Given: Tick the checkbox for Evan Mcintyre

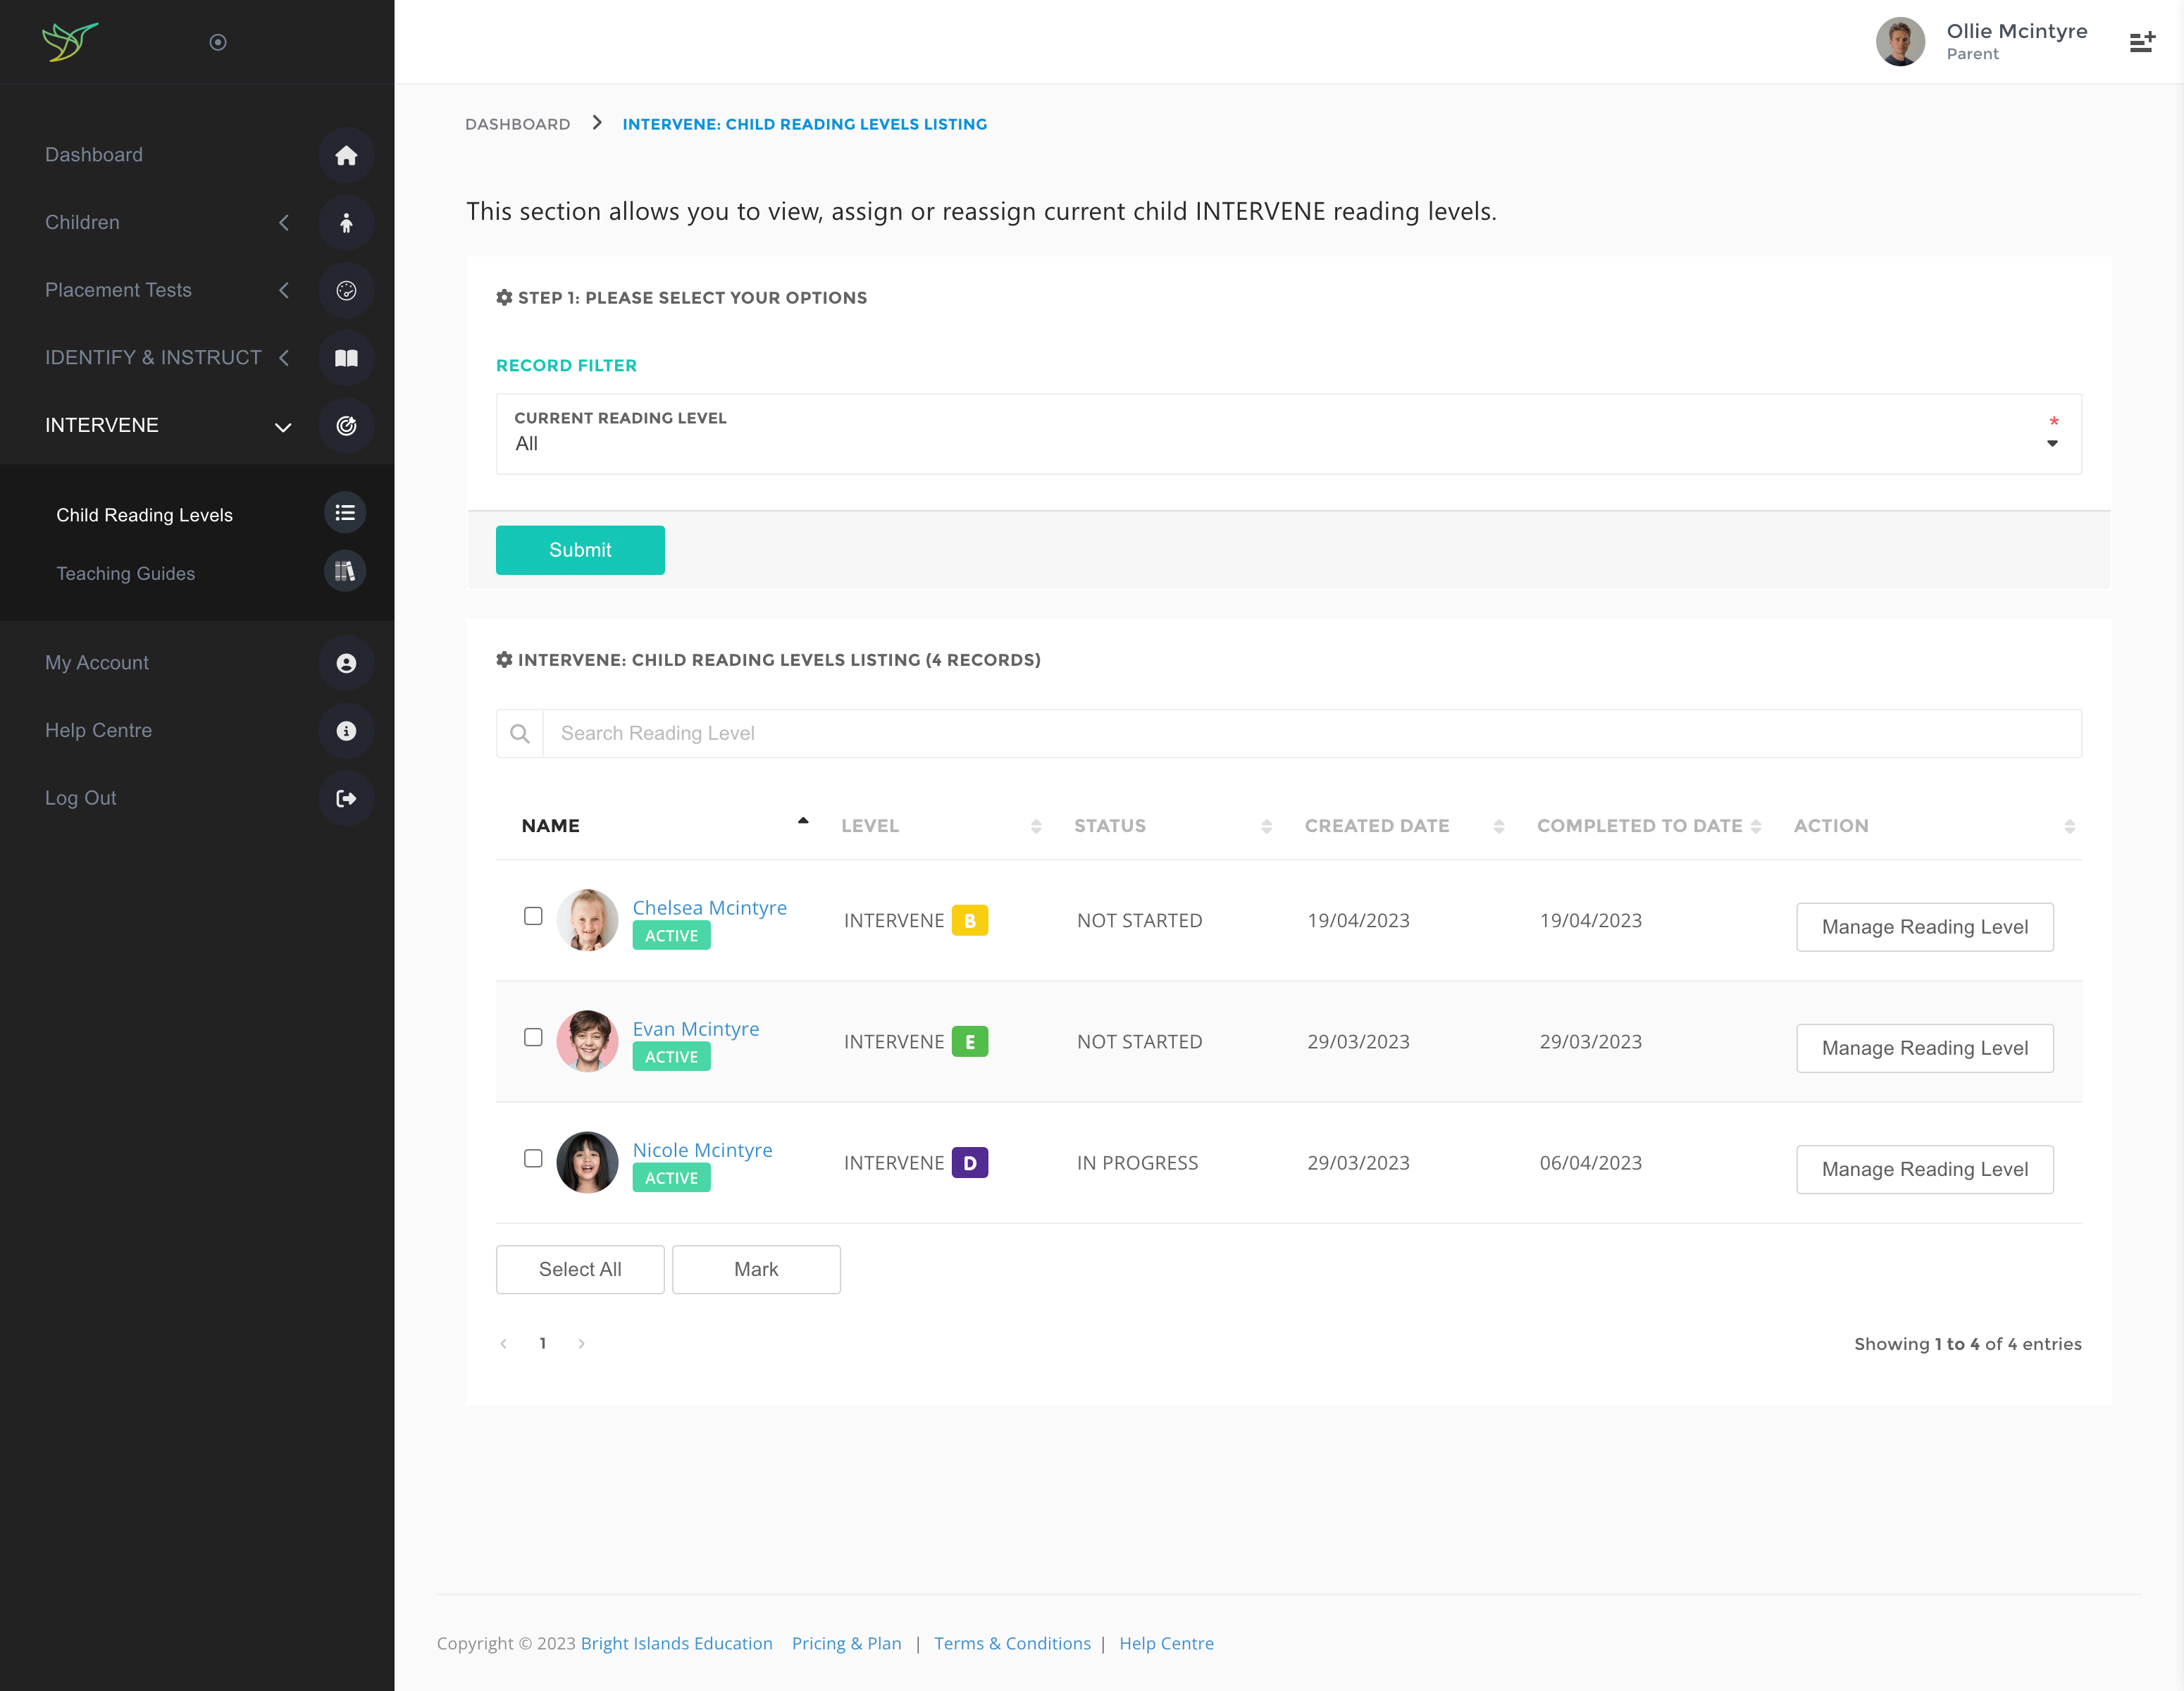Looking at the screenshot, I should coord(533,1037).
